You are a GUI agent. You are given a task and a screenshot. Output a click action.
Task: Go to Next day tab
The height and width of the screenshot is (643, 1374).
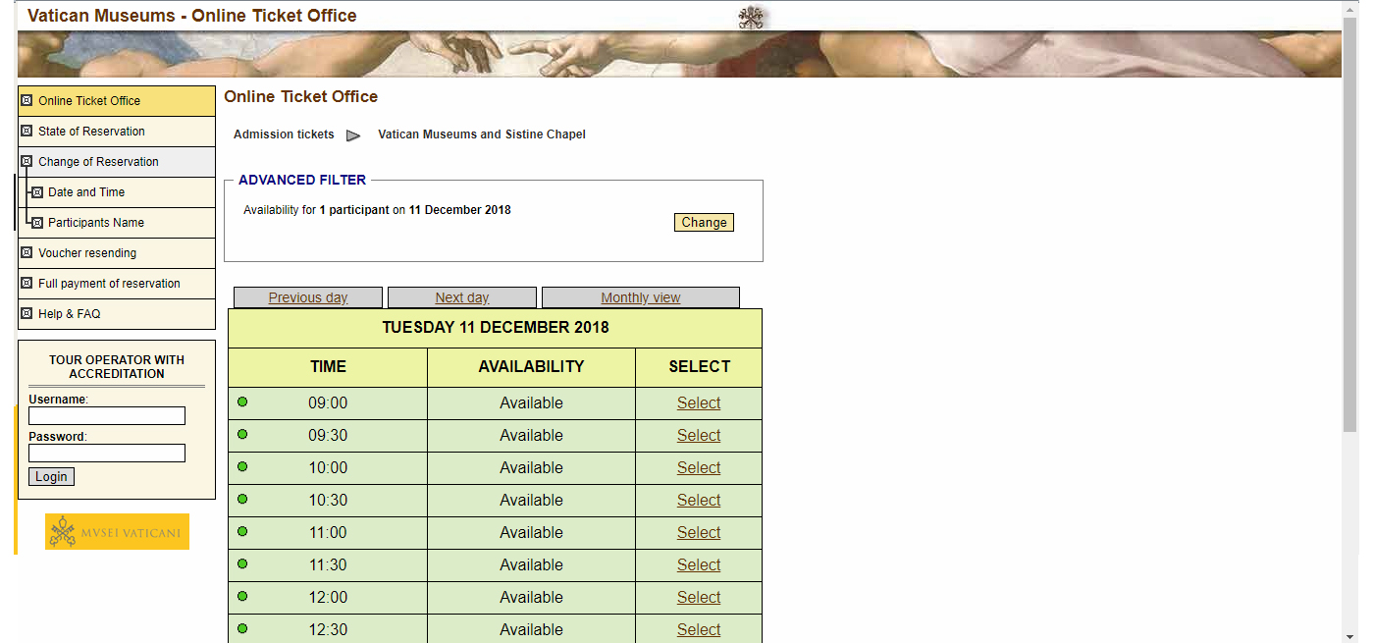pyautogui.click(x=462, y=297)
